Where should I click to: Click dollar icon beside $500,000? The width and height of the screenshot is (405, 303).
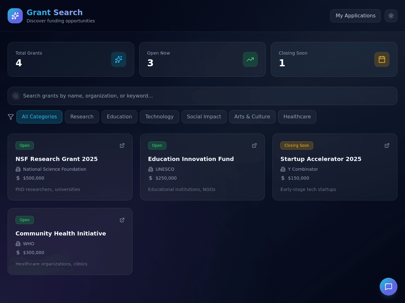(18, 178)
